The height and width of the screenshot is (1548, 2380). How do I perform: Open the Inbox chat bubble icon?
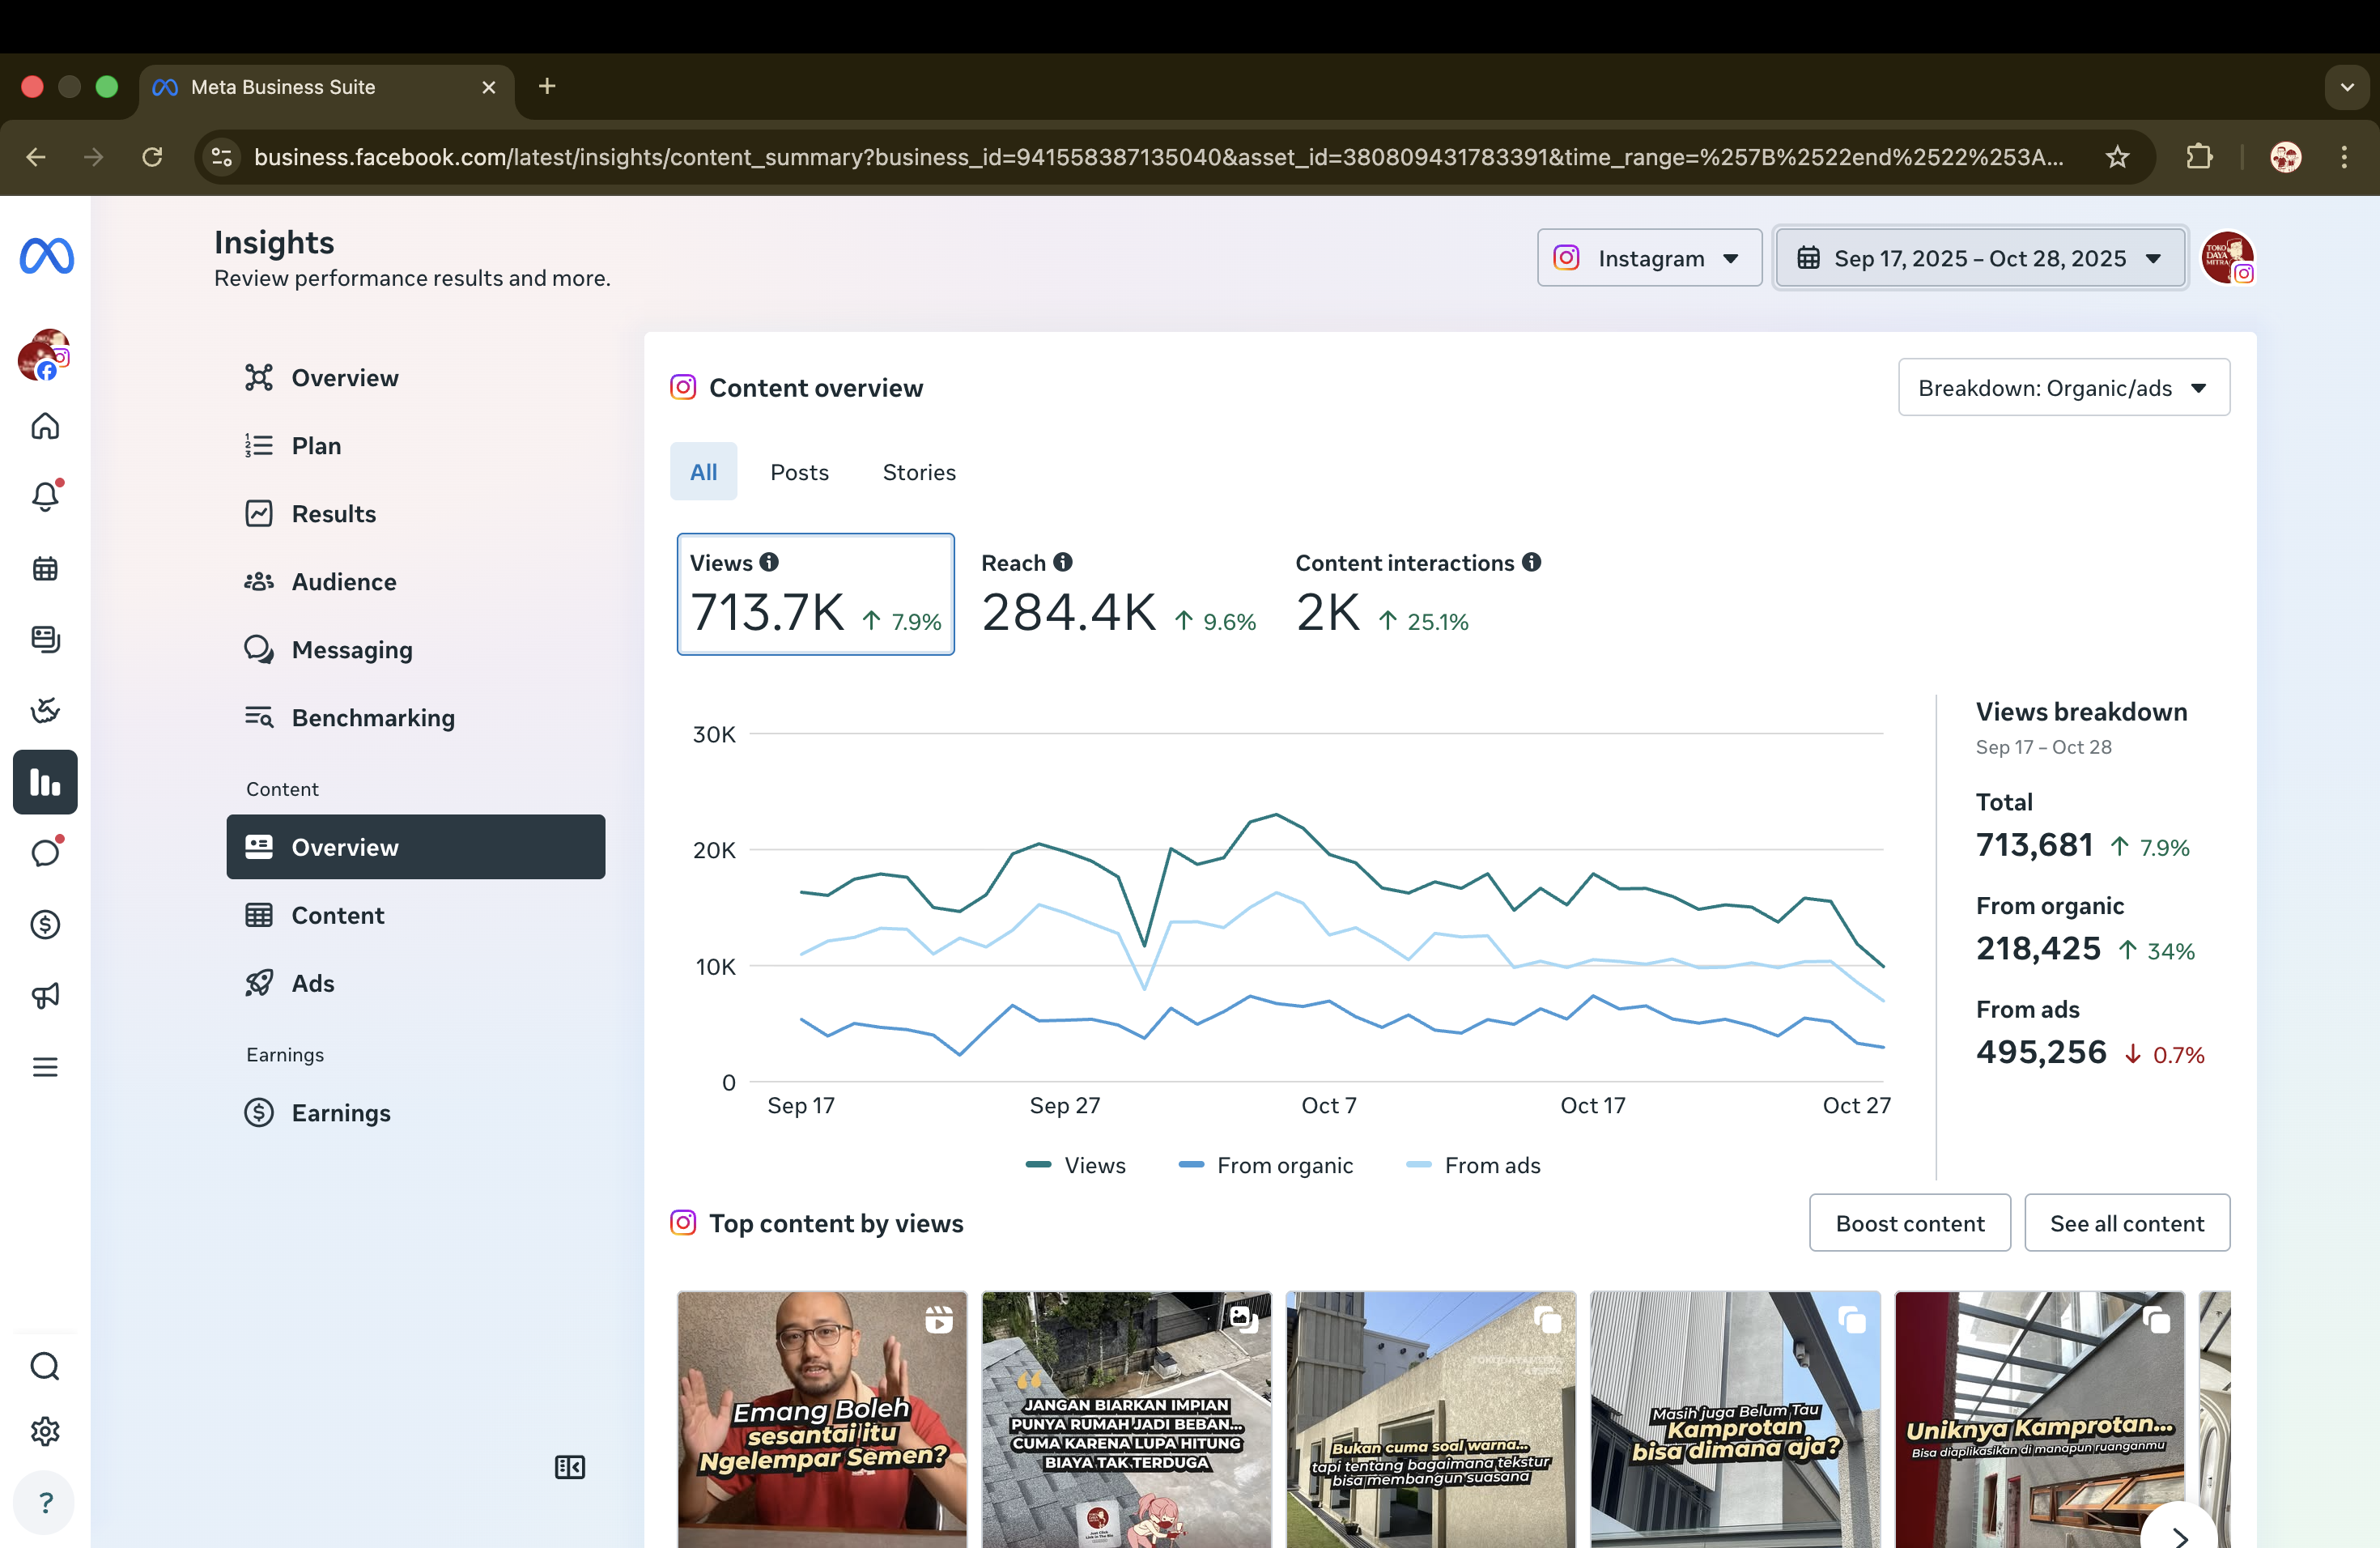click(45, 853)
